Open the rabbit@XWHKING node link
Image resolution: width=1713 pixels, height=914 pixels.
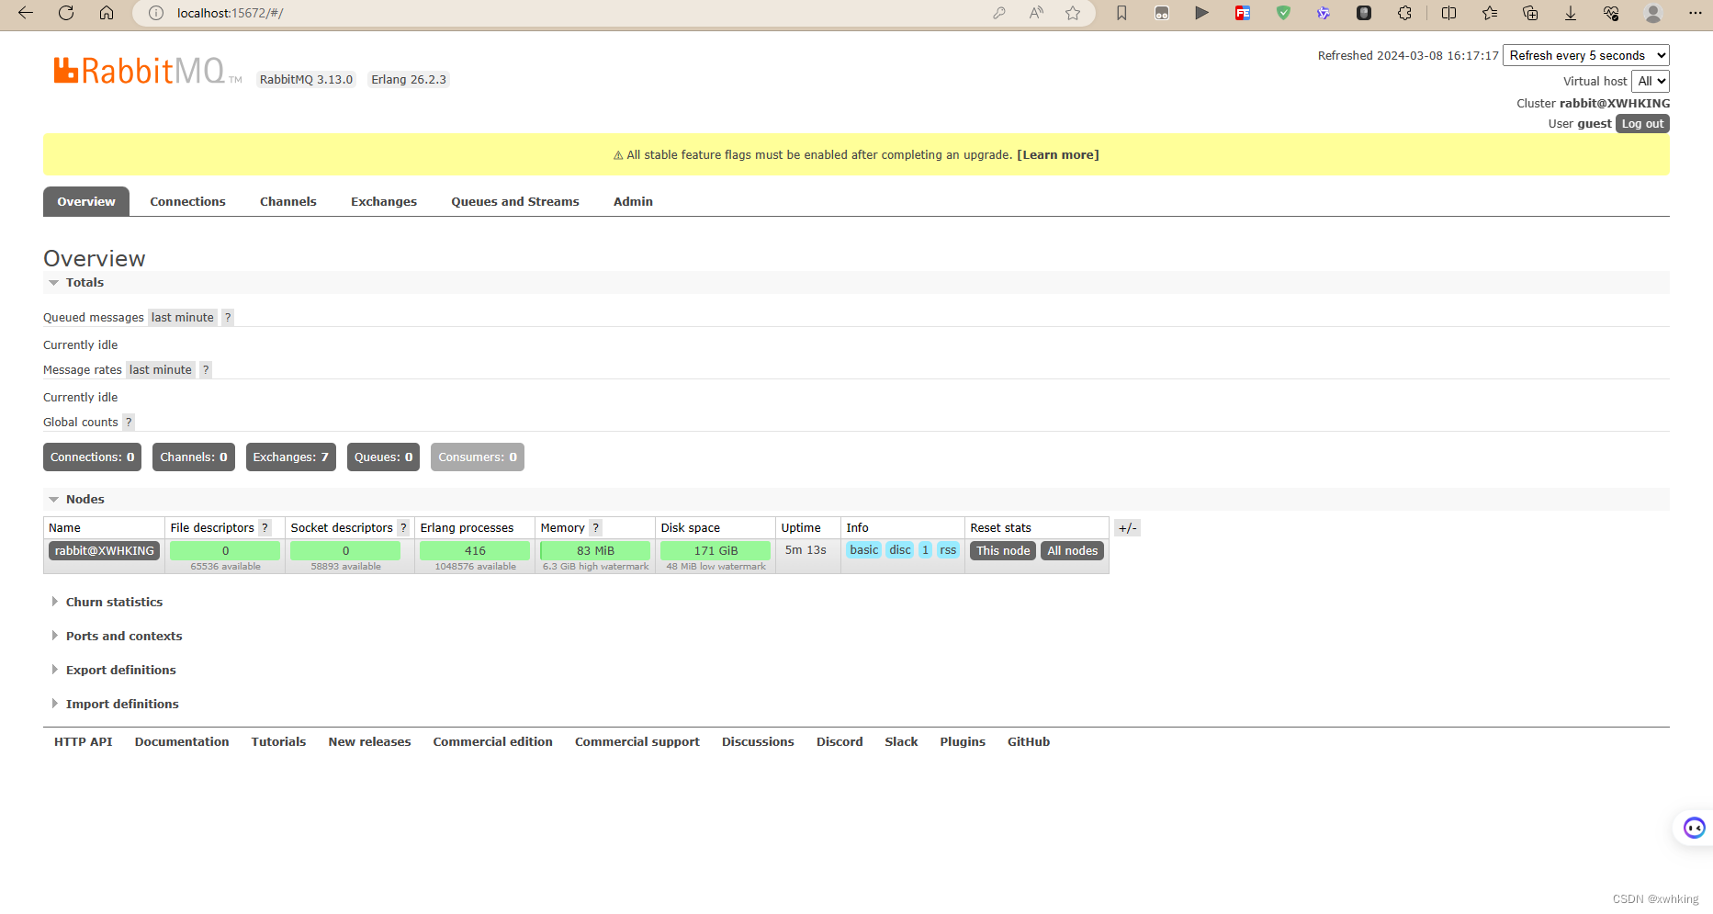click(x=105, y=551)
